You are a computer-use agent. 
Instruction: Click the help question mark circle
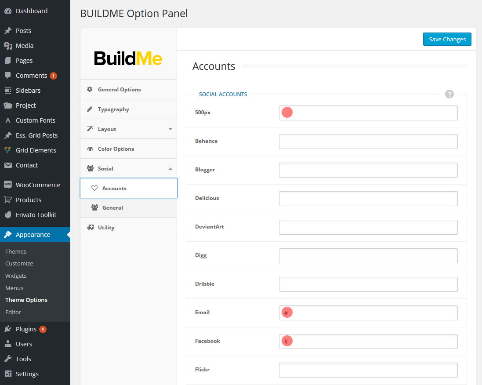point(449,94)
